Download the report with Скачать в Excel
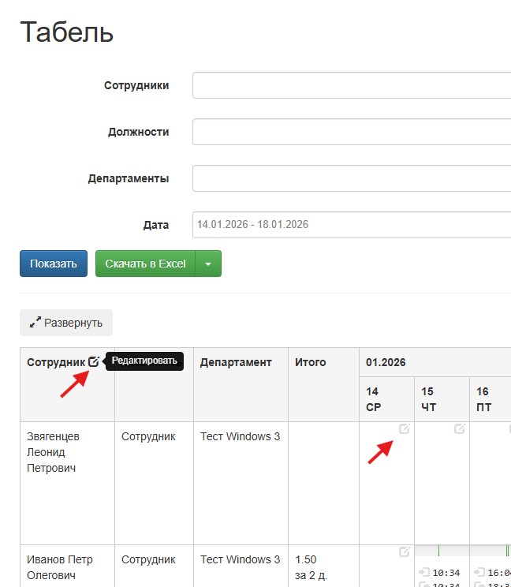Image resolution: width=511 pixels, height=587 pixels. coord(145,264)
